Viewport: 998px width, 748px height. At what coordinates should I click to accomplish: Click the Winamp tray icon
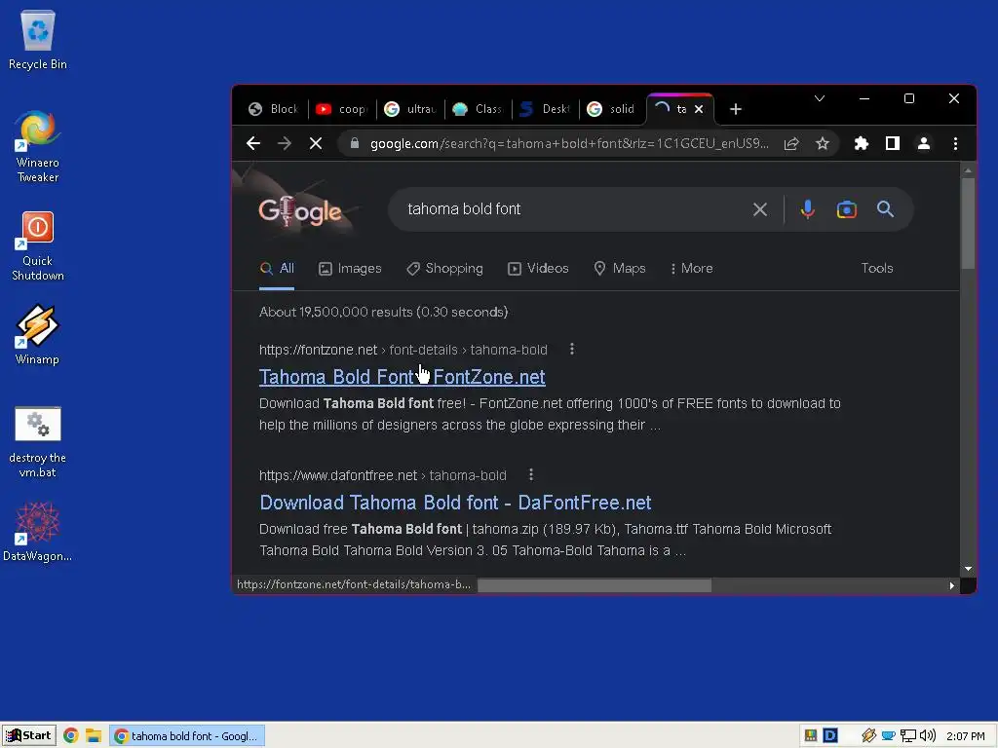click(x=869, y=736)
